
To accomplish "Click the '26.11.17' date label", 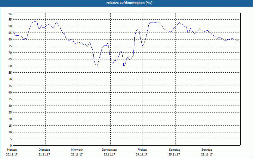I will coord(207,155).
